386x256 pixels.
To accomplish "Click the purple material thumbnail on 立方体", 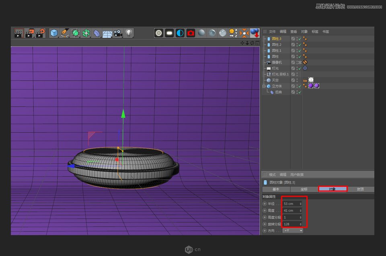I will click(311, 86).
